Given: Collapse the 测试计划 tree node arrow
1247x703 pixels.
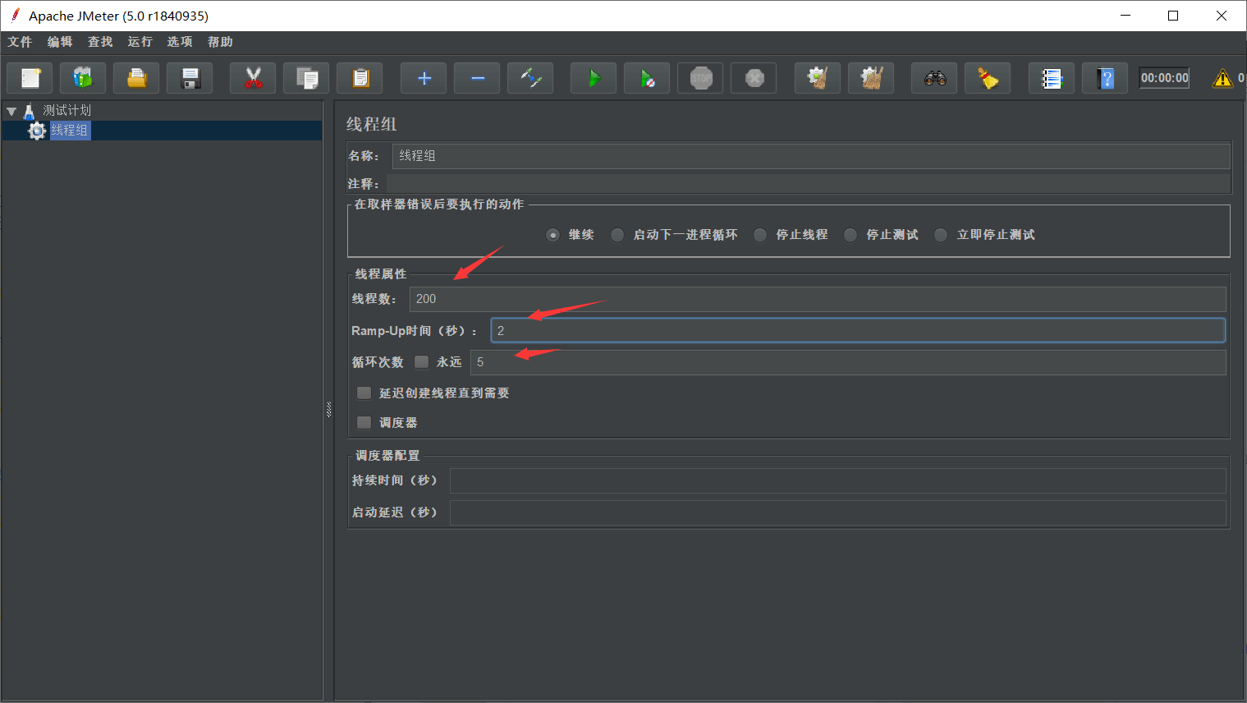Looking at the screenshot, I should (x=11, y=111).
